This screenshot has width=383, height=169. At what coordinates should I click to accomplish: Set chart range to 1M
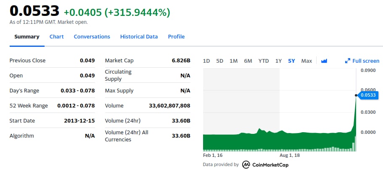(233, 61)
